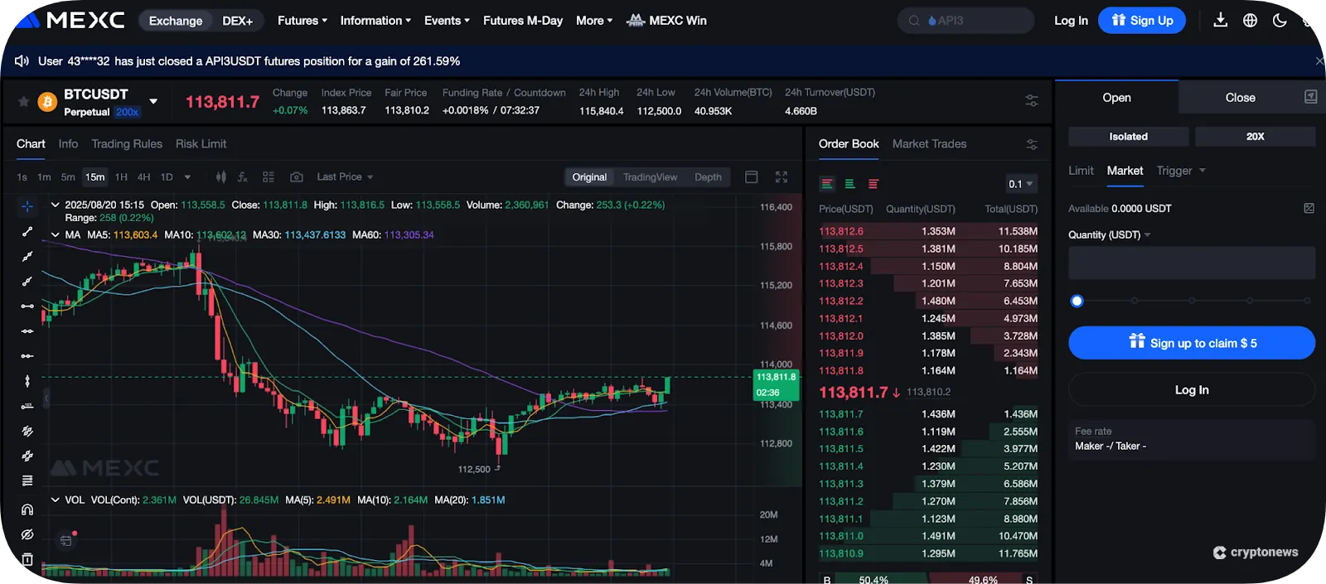Delete drawings with the trash icon

(27, 560)
